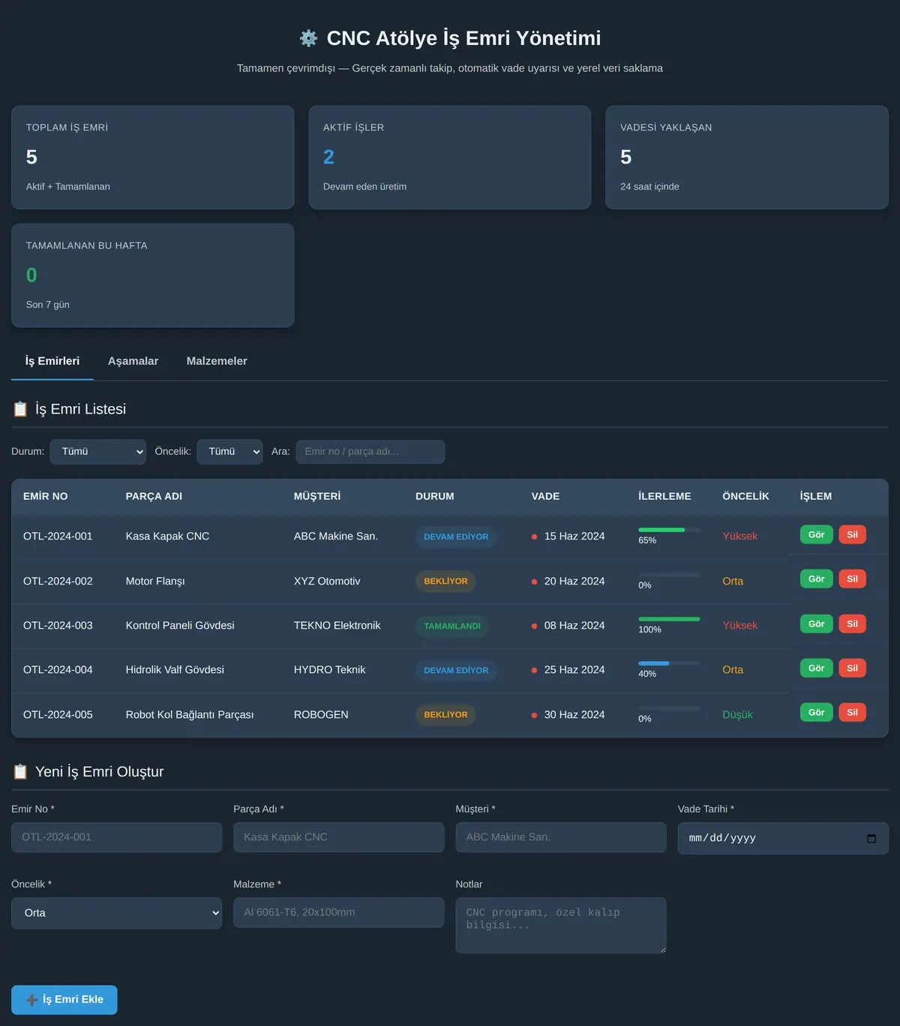The image size is (900, 1026).
Task: Show order OTL-2024-003 with Gör button
Action: click(816, 624)
